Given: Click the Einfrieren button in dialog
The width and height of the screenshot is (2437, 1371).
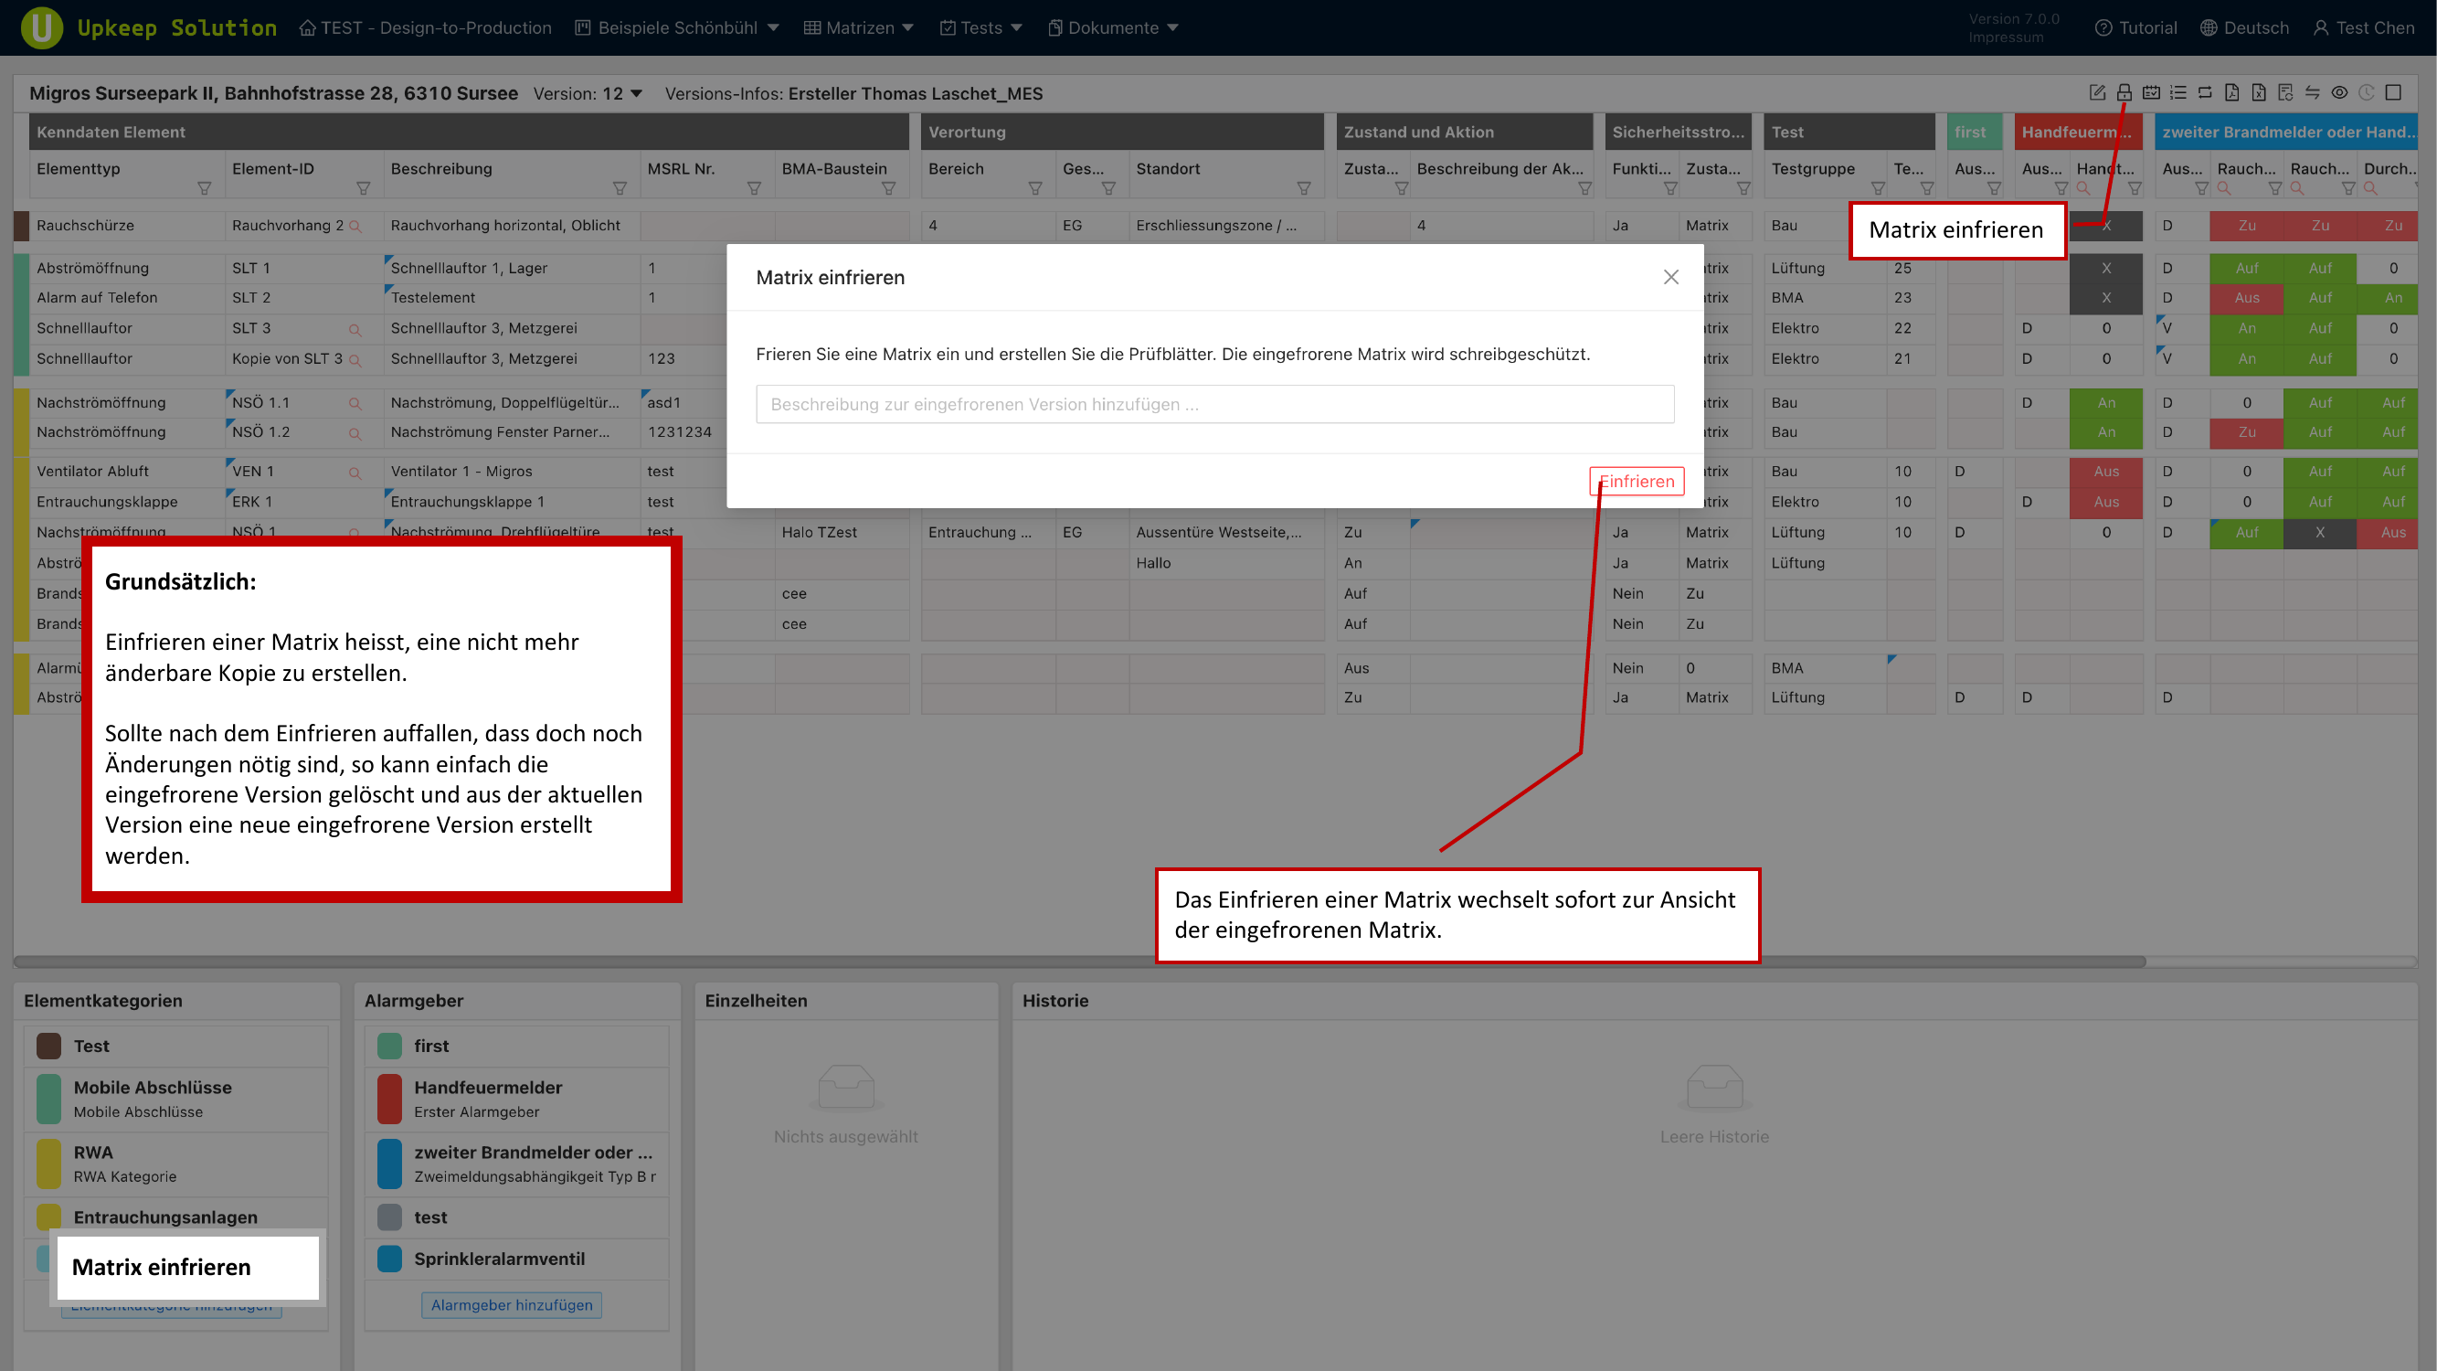Looking at the screenshot, I should pyautogui.click(x=1636, y=481).
